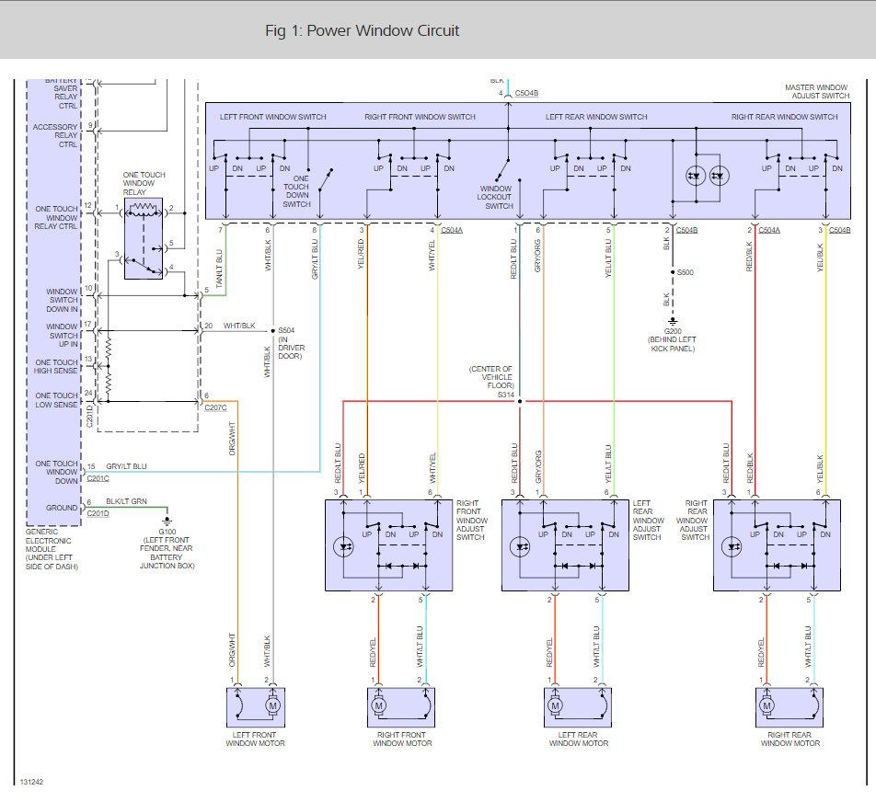Select the Right Rear Window Motor M symbol
The height and width of the screenshot is (802, 876).
tap(767, 706)
